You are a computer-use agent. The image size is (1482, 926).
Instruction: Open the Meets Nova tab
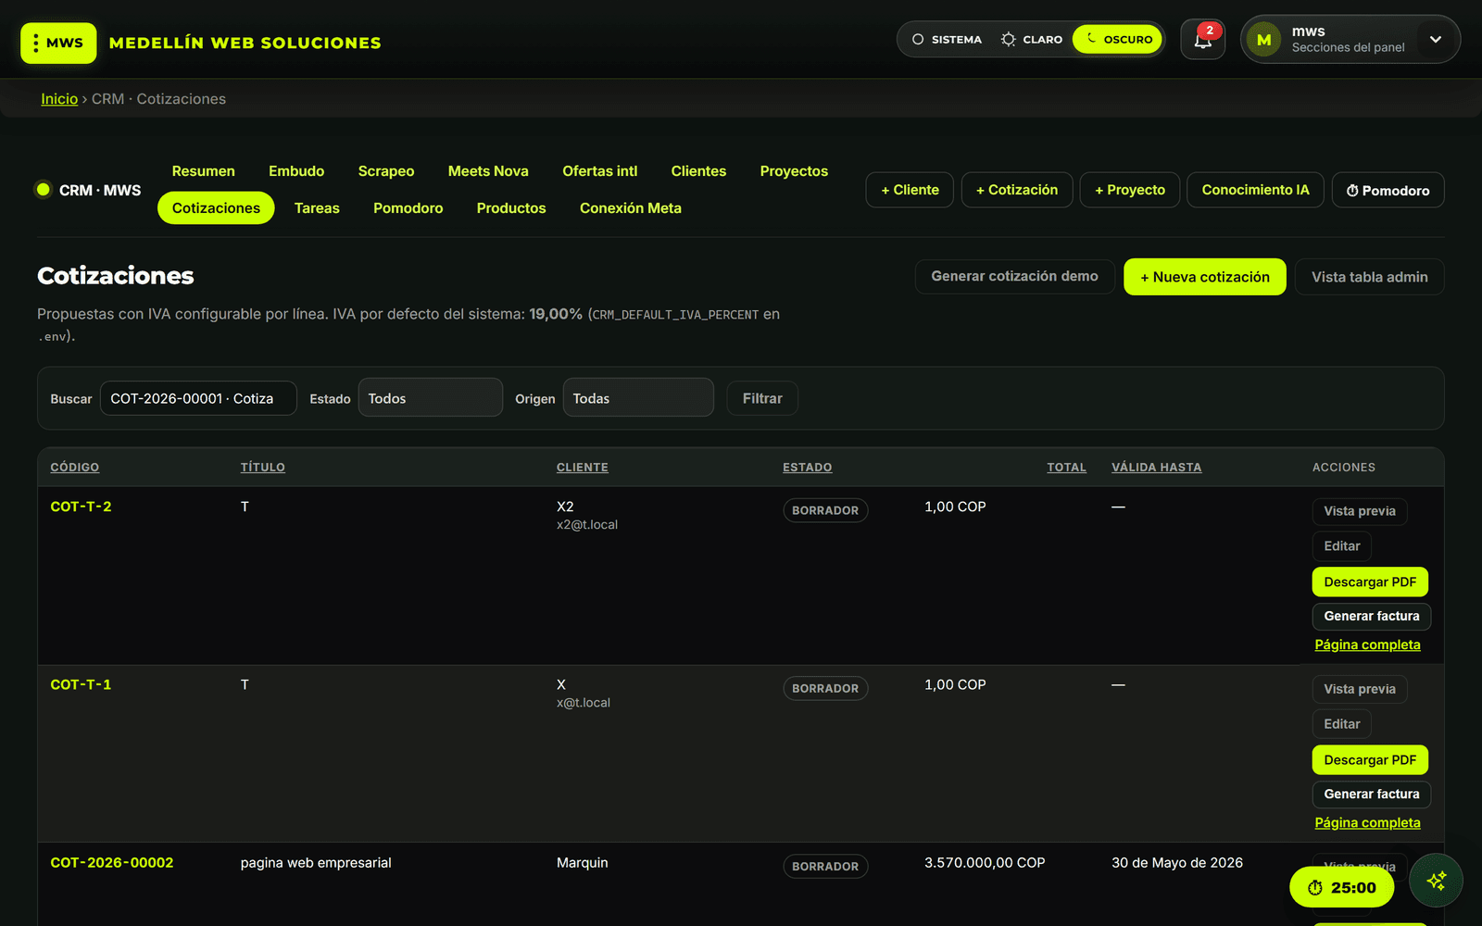(488, 171)
